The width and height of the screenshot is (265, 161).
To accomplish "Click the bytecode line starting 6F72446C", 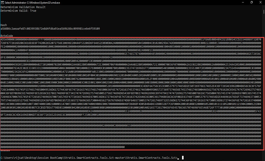I will (131, 115).
